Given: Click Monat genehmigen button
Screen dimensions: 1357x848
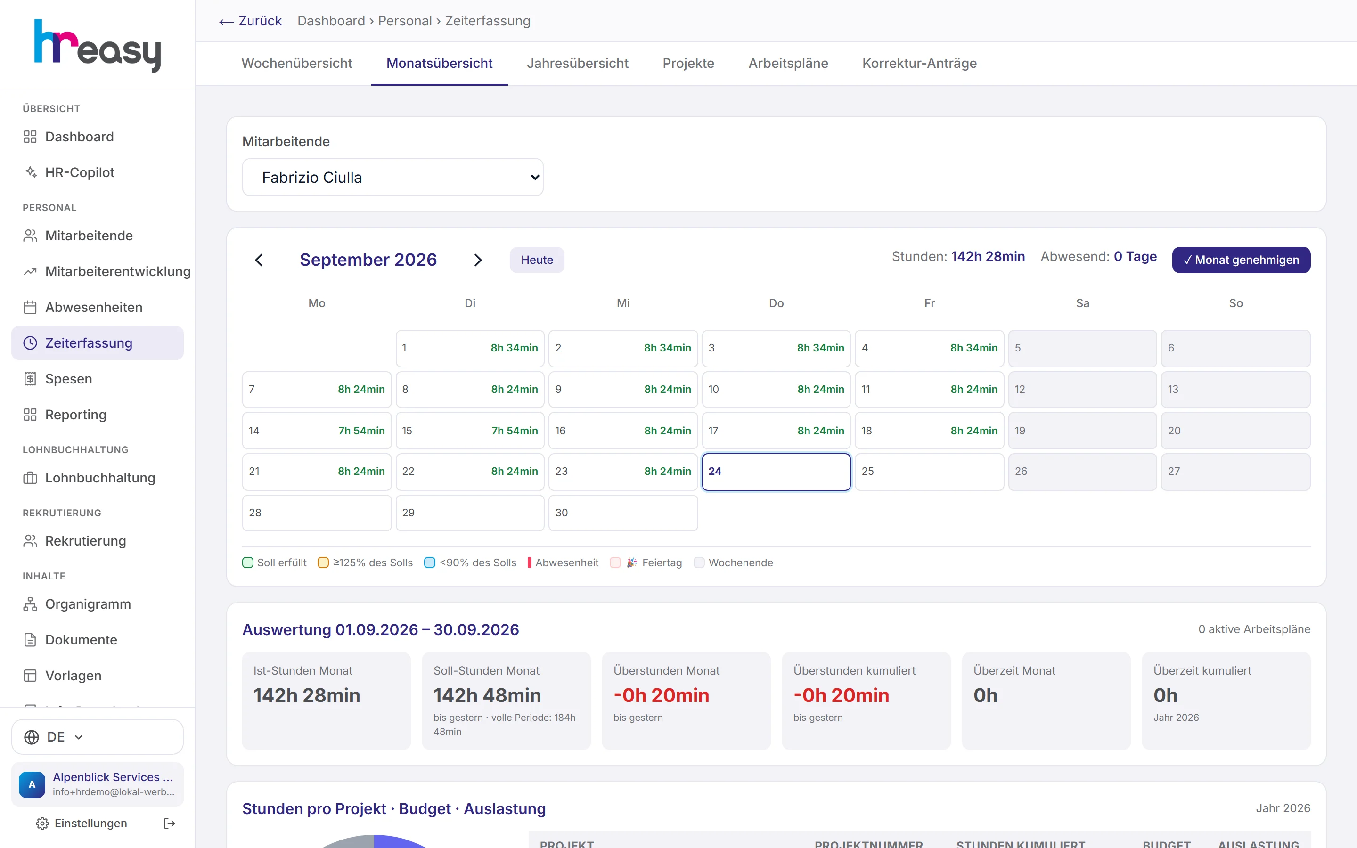Looking at the screenshot, I should click(x=1241, y=260).
